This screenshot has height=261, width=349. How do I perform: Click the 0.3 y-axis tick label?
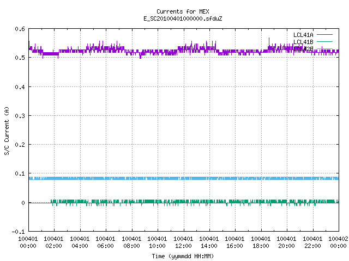(x=20, y=116)
